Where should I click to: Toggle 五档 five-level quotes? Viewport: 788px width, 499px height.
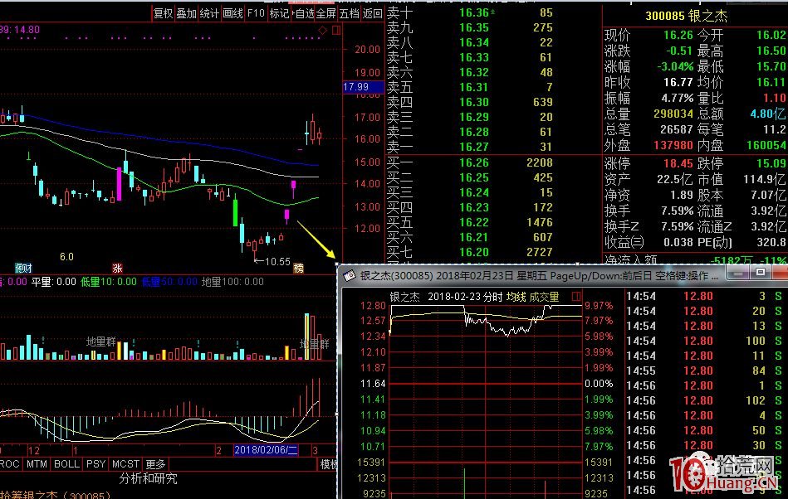coord(350,13)
